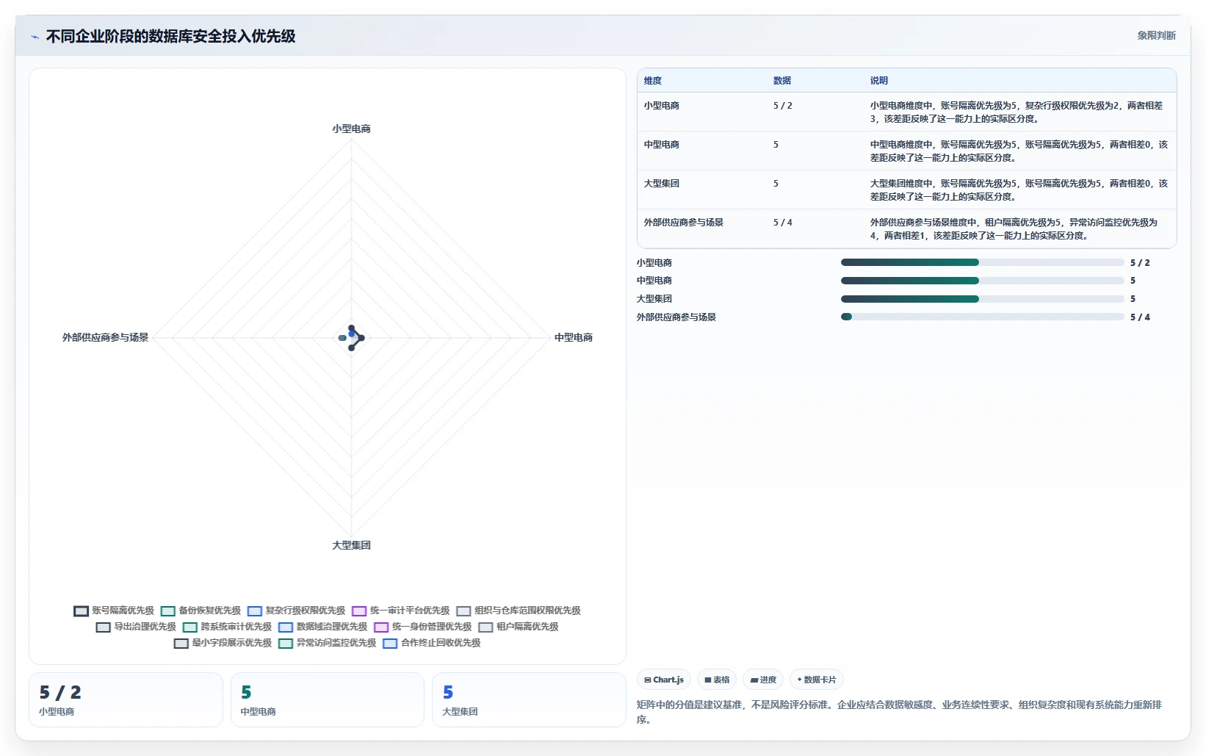This screenshot has width=1206, height=756.
Task: Select the 小型电商 radar axis label
Action: coord(351,129)
